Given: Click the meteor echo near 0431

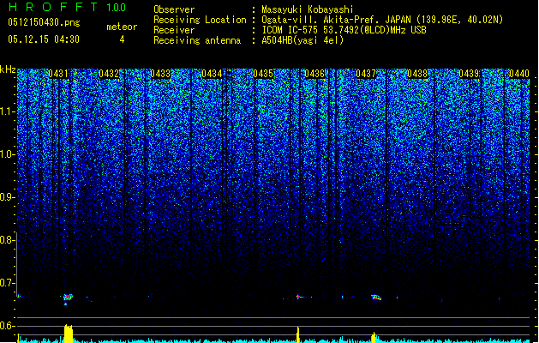Looking at the screenshot, I should coord(68,298).
